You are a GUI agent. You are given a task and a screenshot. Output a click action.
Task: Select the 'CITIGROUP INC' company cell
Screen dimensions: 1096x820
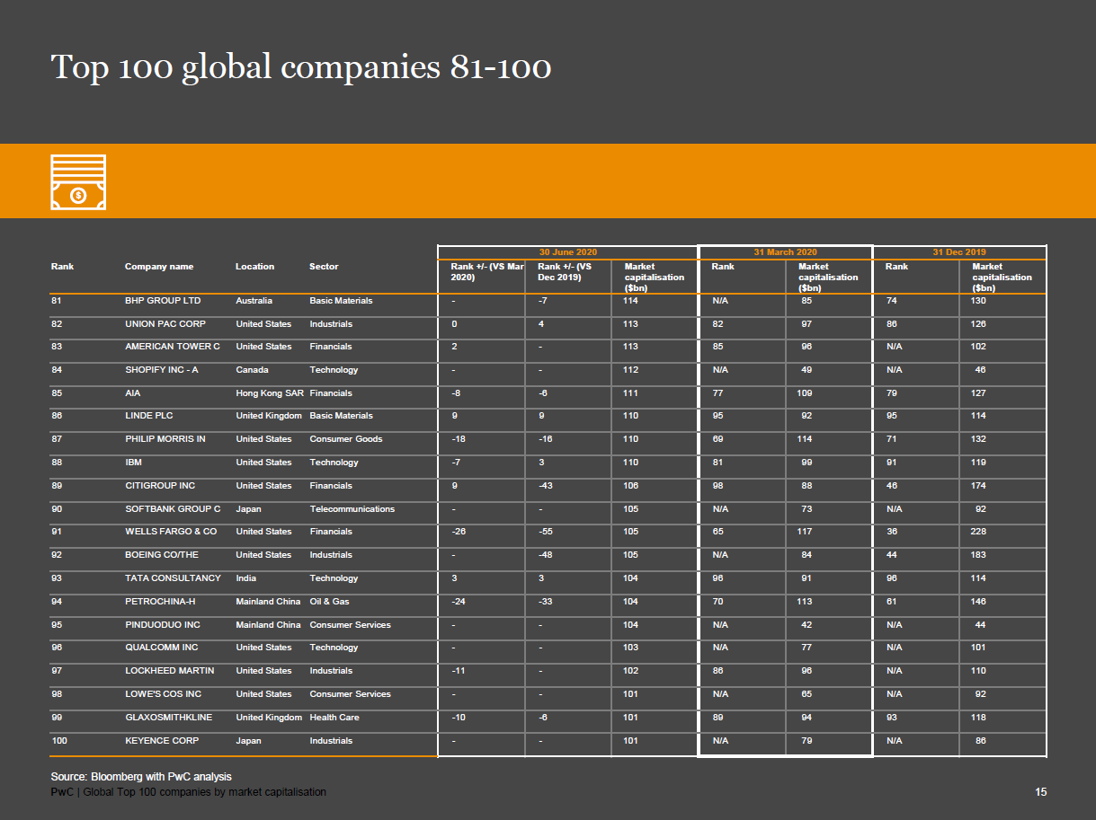(x=160, y=486)
